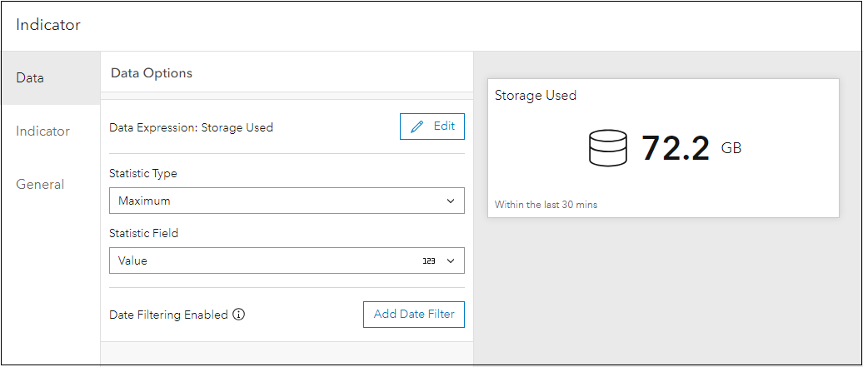Open the Indicator tab in the sidebar

click(x=43, y=131)
